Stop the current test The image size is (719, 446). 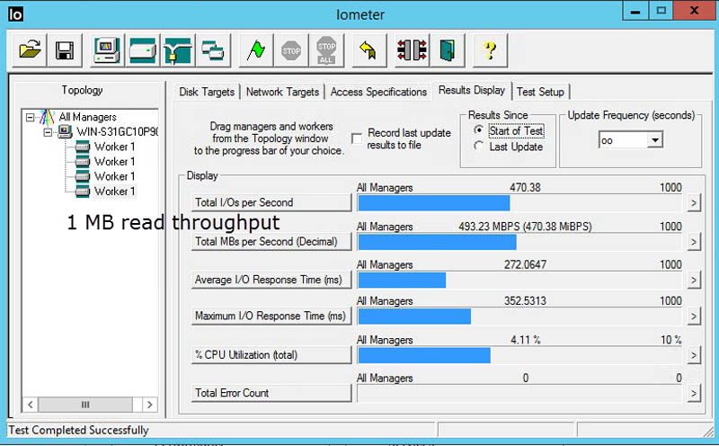[291, 50]
